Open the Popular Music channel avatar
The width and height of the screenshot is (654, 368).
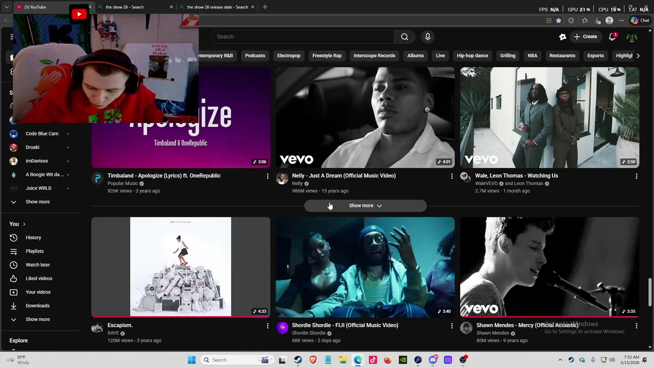pos(97,178)
